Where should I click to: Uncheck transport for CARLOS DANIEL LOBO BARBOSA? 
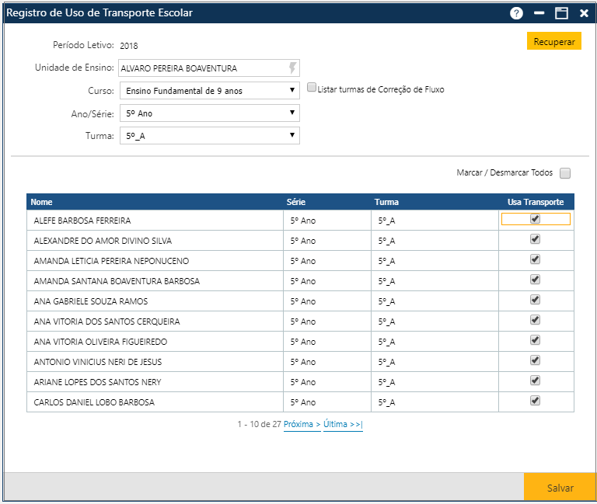[535, 401]
